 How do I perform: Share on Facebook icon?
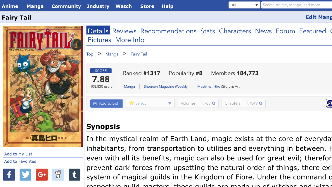click(9, 174)
